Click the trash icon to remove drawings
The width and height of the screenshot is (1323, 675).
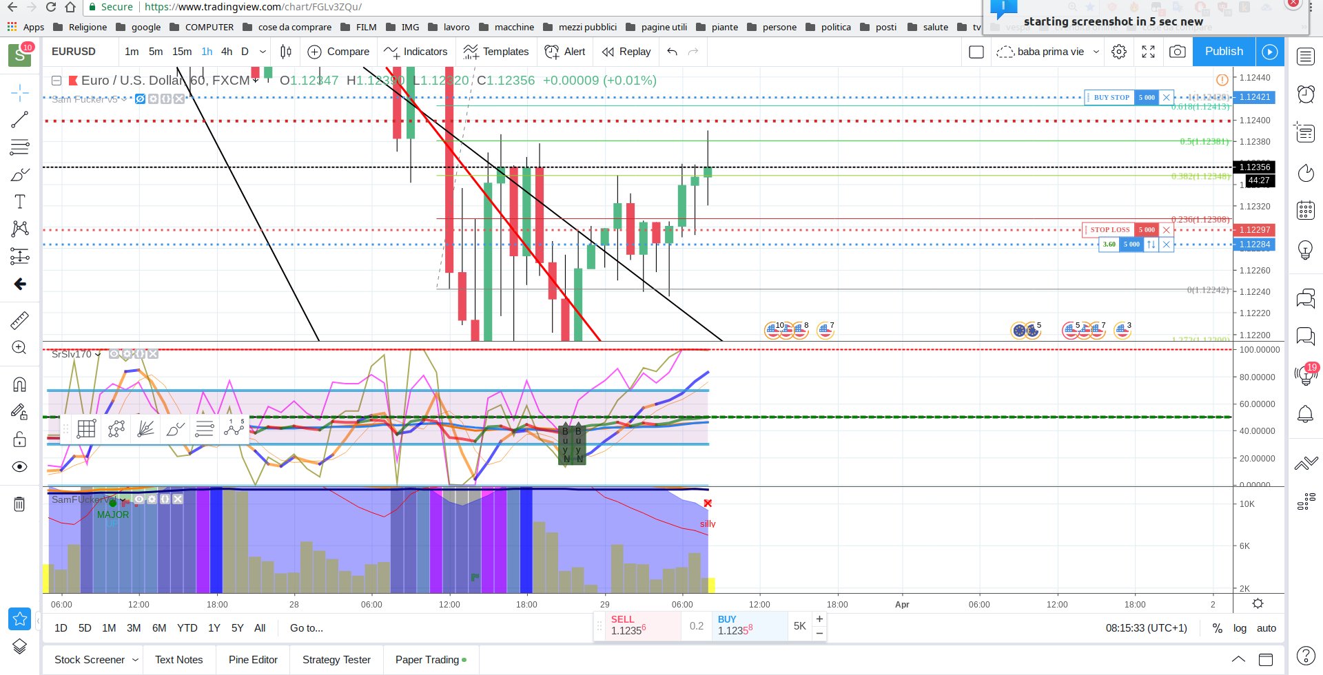click(20, 504)
